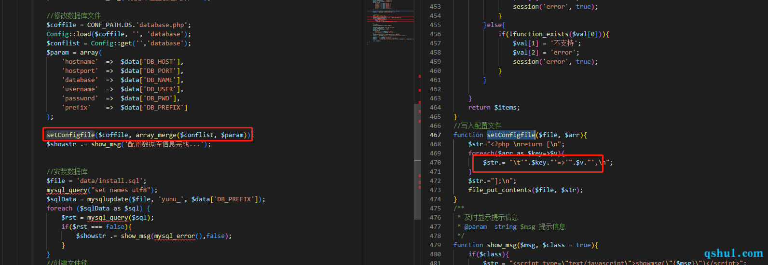Click the $data['DB_HOST'] value

(150, 62)
